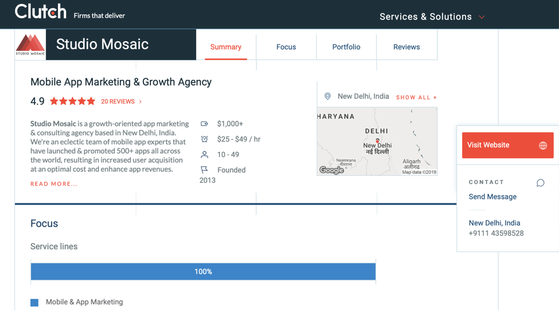The height and width of the screenshot is (310, 559).
Task: Click the Google logo on the map
Action: pos(332,170)
